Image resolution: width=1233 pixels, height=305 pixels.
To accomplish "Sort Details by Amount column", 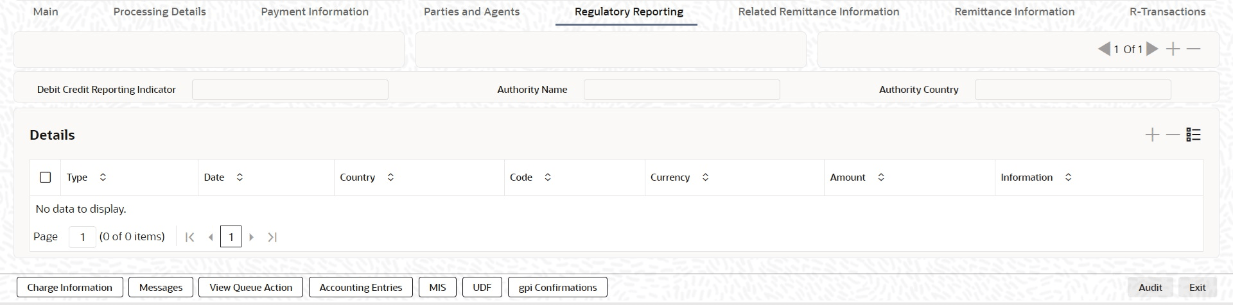I will [x=881, y=177].
